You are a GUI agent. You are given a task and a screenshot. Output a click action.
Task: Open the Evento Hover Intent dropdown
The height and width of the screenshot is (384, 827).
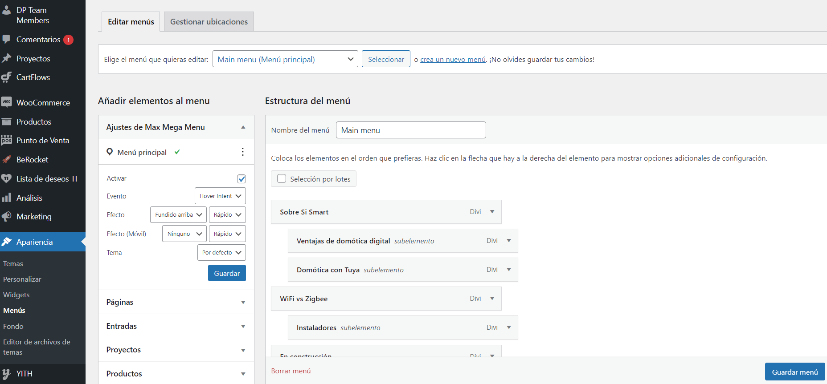pyautogui.click(x=220, y=196)
